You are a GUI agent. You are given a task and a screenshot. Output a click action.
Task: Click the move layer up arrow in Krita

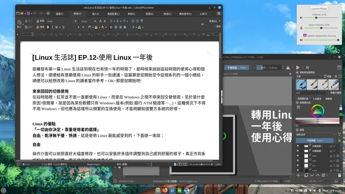(x=317, y=175)
